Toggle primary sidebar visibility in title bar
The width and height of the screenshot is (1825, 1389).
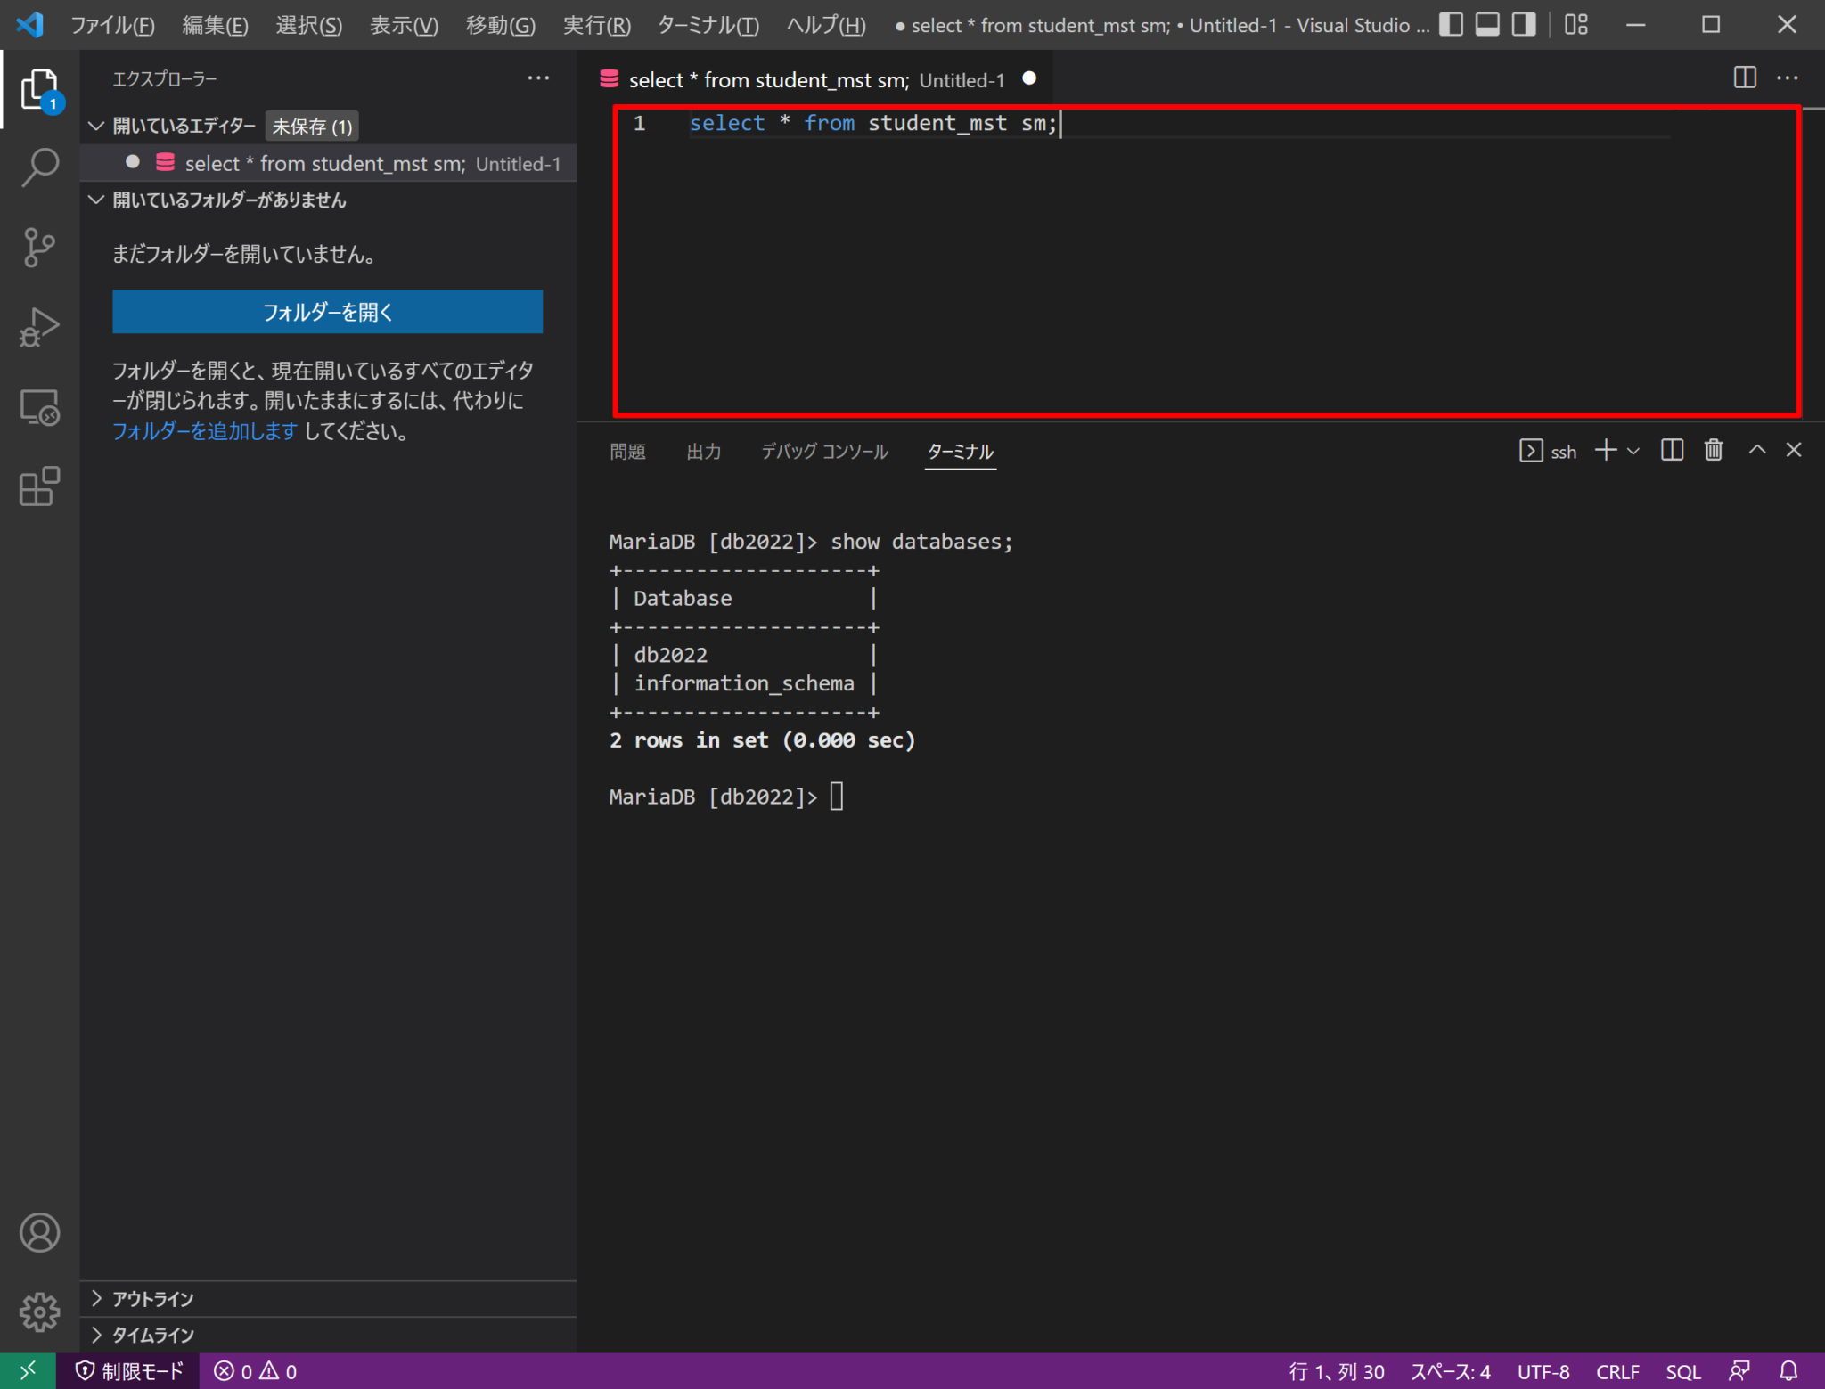pyautogui.click(x=1452, y=24)
